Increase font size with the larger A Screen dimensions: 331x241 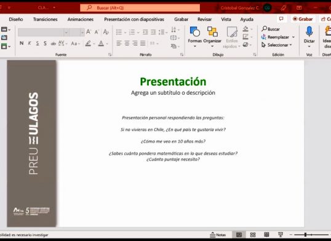click(x=89, y=32)
